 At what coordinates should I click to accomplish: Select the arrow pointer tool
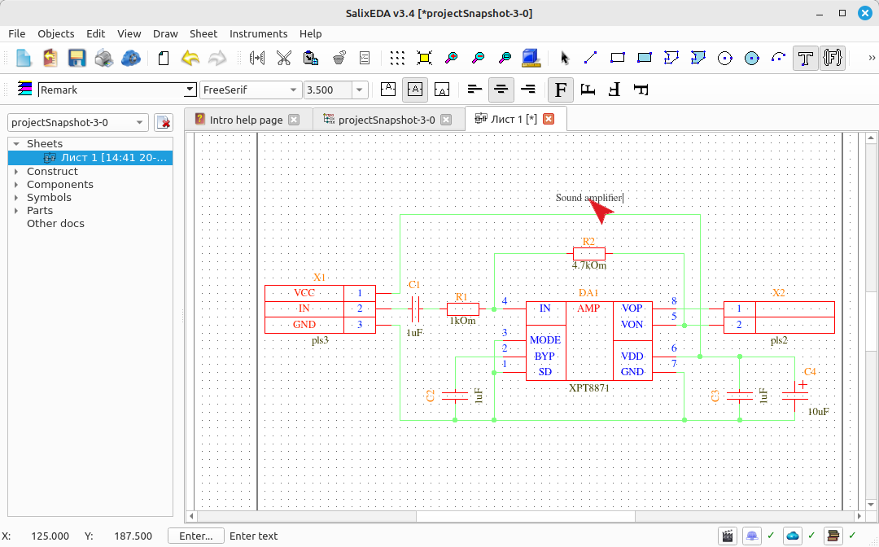[564, 58]
